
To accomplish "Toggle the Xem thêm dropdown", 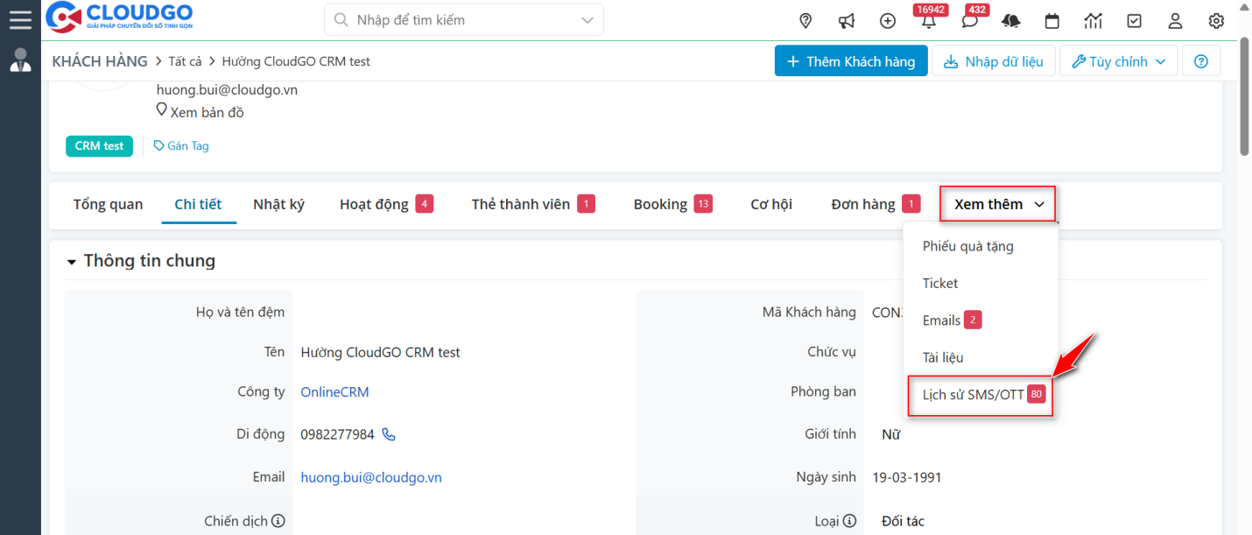I will [998, 204].
